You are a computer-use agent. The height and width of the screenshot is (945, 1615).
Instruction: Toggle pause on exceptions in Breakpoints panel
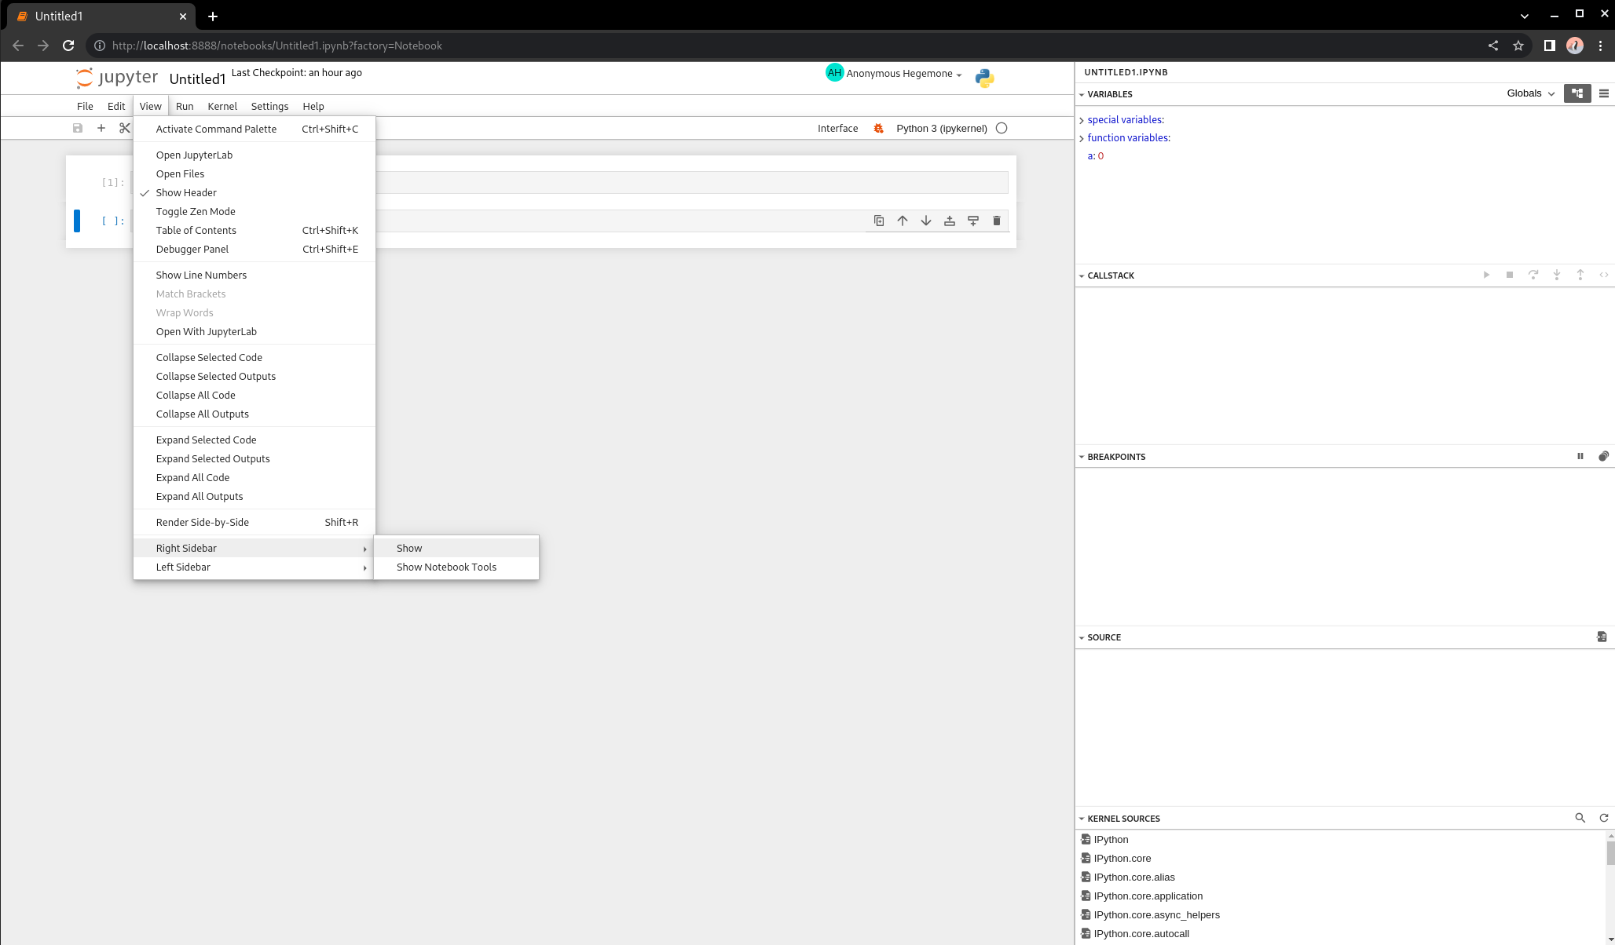(x=1580, y=456)
